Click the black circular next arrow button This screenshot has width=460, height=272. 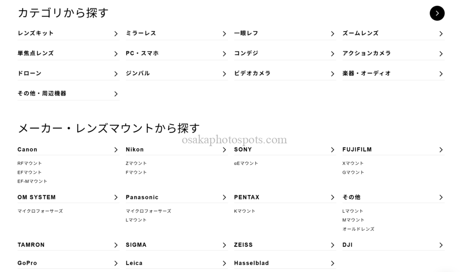tap(437, 13)
